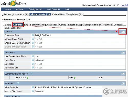Click the Enable GZIP Compression label
Image resolution: width=128 pixels, height=97 pixels.
(17, 43)
